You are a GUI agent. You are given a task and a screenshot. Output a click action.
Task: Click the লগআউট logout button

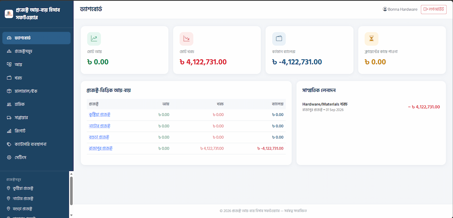[434, 9]
